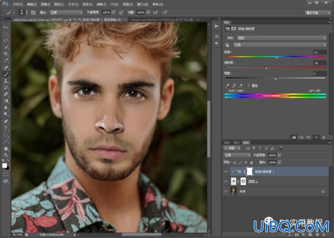Viewport: 334px width, 238px height.
Task: Select the Pen tool
Action: 6,121
